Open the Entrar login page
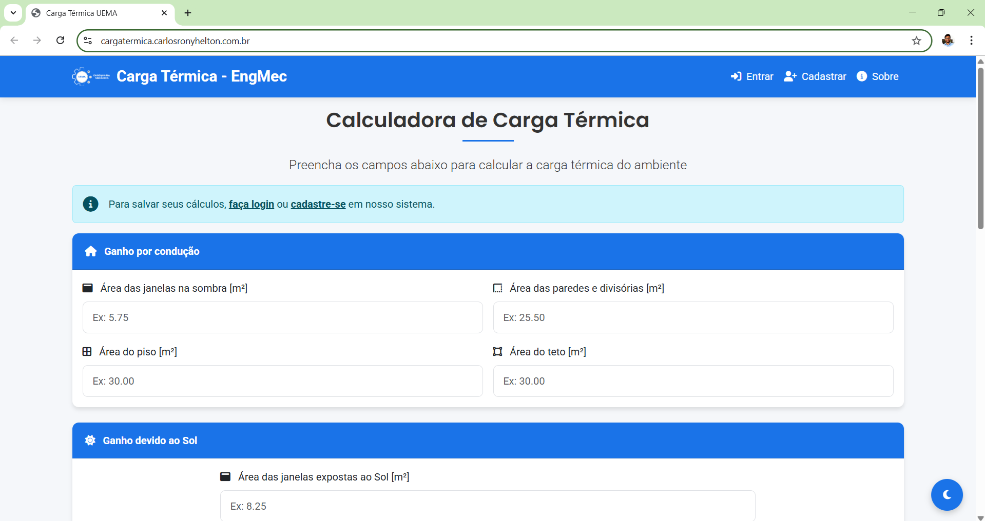This screenshot has height=521, width=985. tap(752, 76)
